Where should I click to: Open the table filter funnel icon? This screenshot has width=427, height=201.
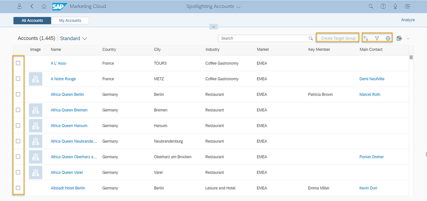coord(377,38)
